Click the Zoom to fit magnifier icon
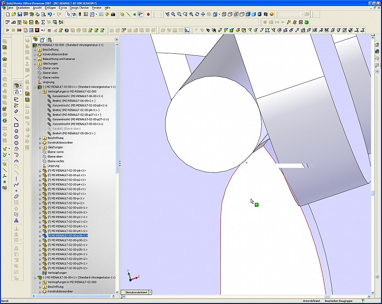Viewport: 382px width, 304px height. 173,15
